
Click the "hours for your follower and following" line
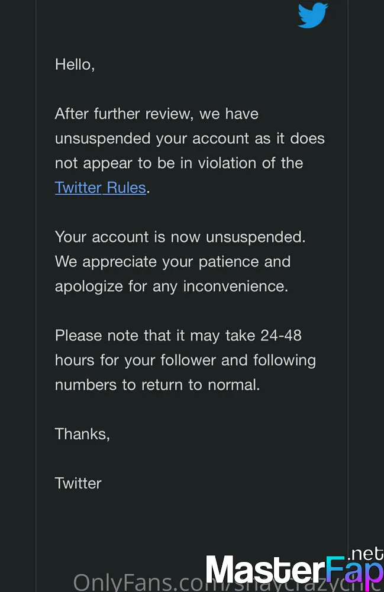185,361
